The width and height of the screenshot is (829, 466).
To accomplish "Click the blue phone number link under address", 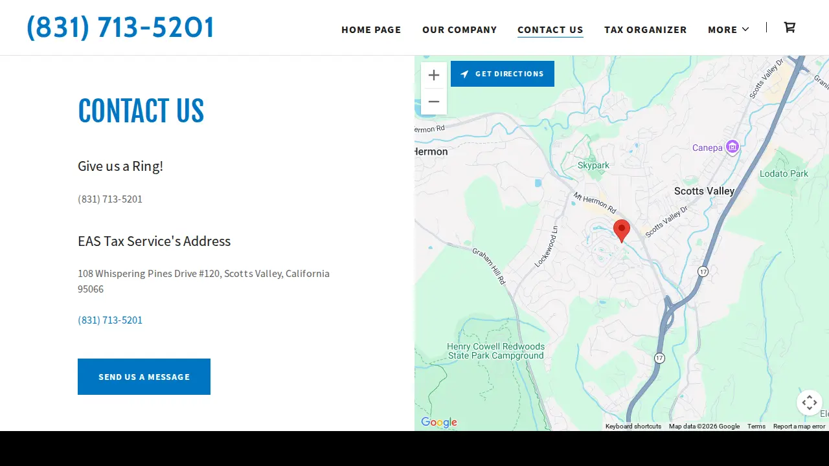I will tap(110, 320).
